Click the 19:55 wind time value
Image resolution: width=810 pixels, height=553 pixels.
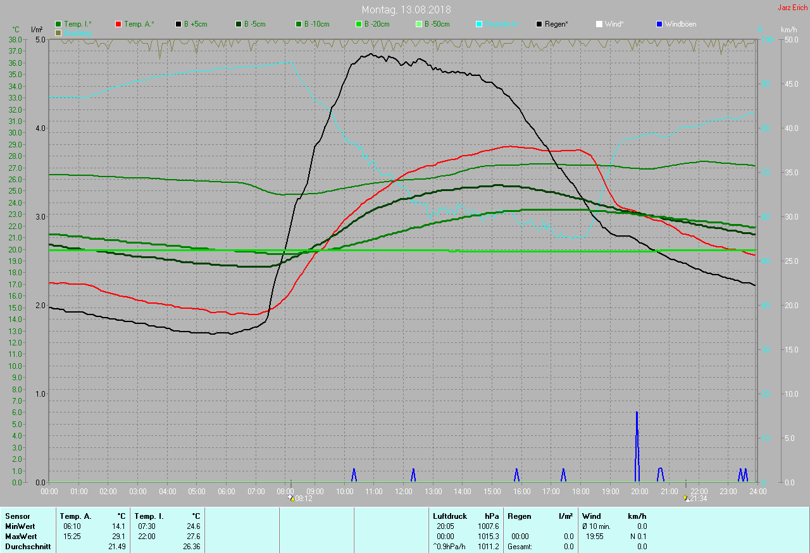point(594,536)
